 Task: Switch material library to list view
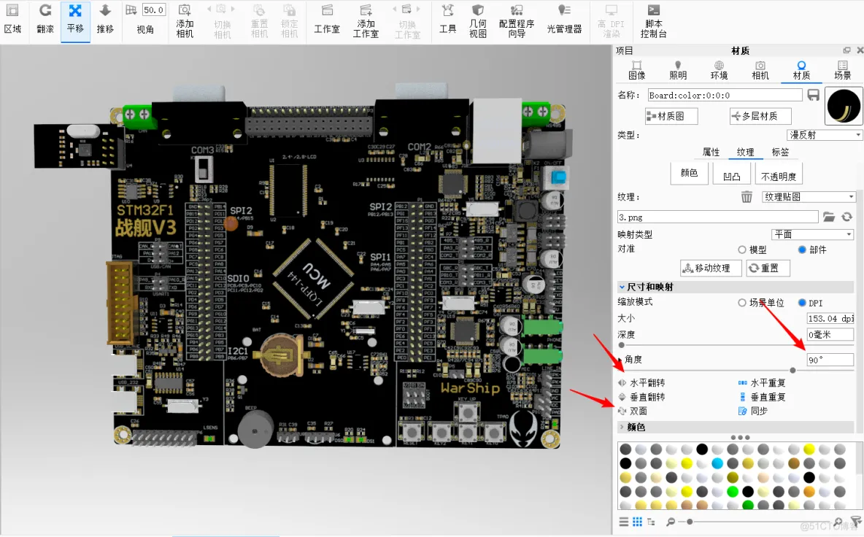click(x=624, y=522)
